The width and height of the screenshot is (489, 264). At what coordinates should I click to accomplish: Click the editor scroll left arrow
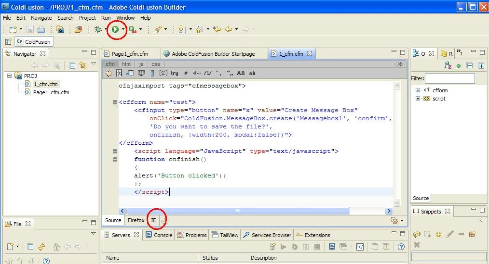click(x=122, y=211)
